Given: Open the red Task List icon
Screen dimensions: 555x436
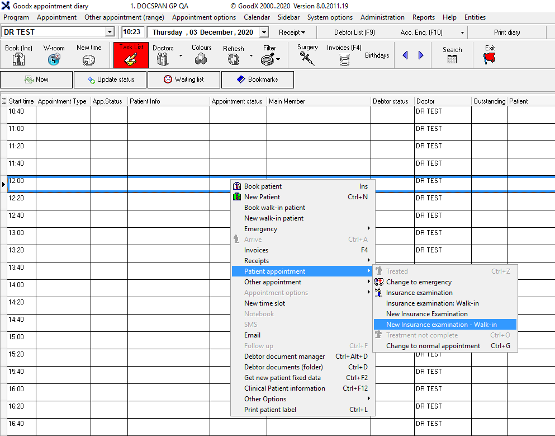Looking at the screenshot, I should 131,56.
